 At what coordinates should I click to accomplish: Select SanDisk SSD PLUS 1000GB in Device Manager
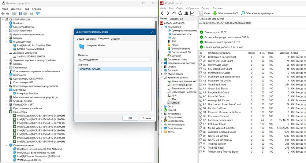tap(31, 56)
